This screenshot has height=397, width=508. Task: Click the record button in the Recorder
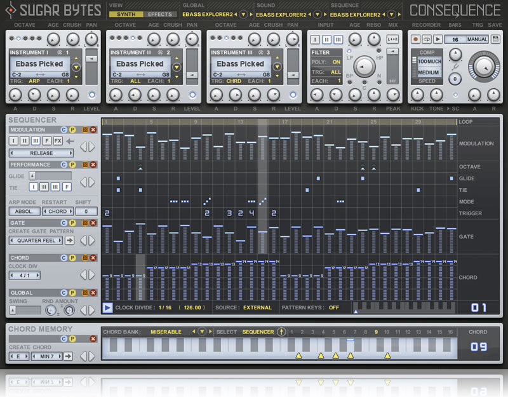pos(416,39)
